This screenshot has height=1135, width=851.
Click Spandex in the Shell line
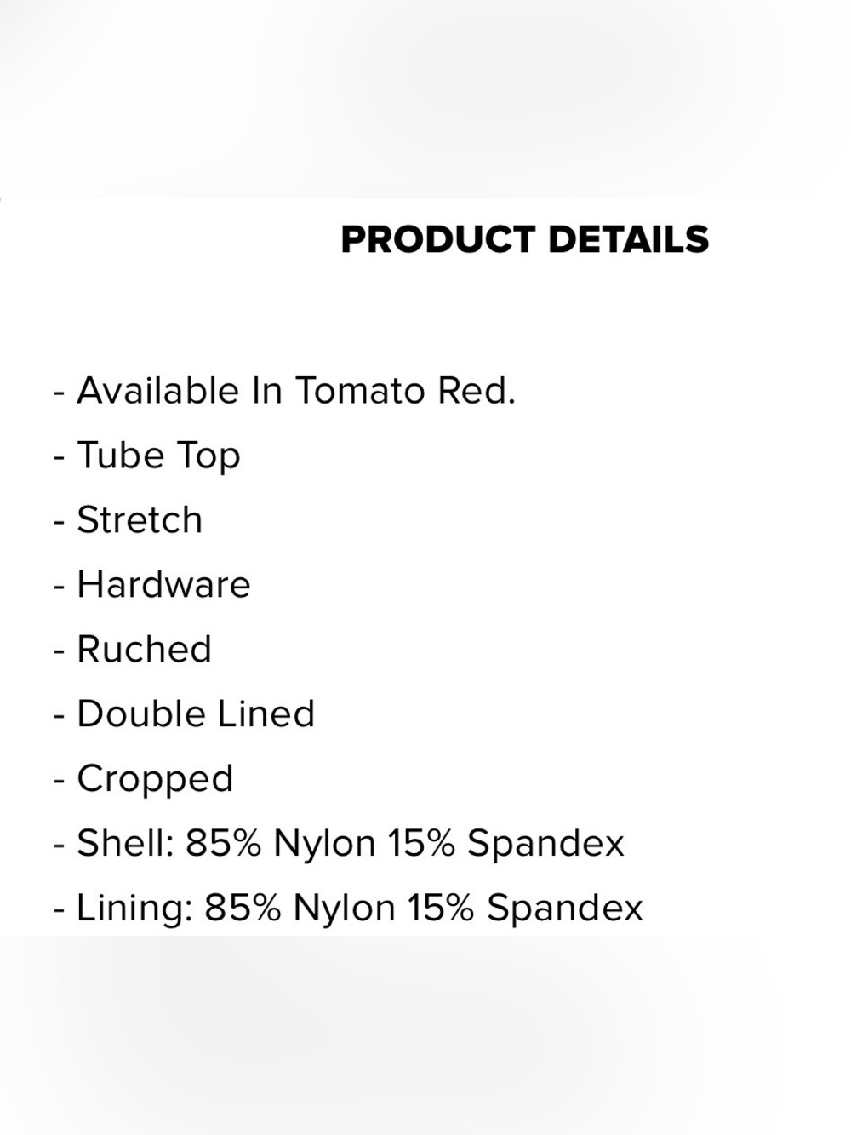pos(545,844)
